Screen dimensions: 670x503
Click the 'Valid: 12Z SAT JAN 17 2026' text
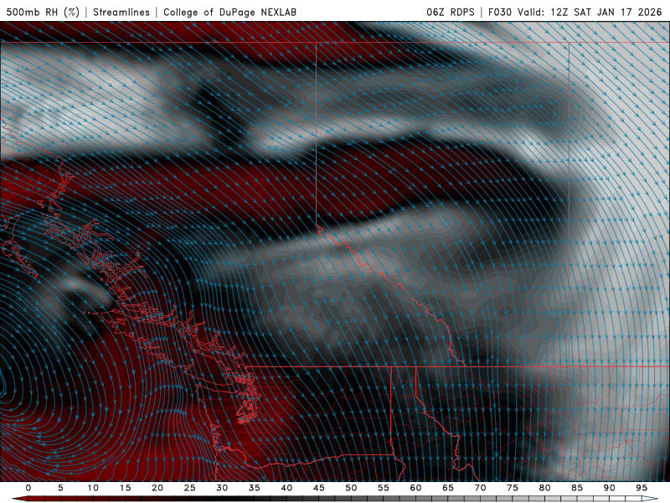pos(590,12)
